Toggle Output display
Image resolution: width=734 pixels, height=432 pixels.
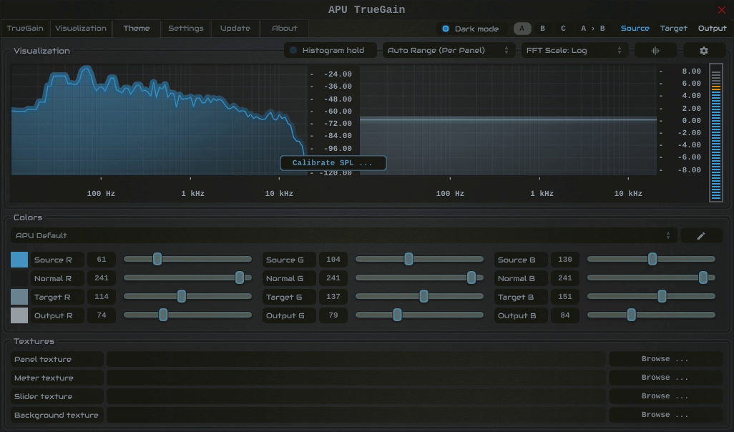(712, 29)
